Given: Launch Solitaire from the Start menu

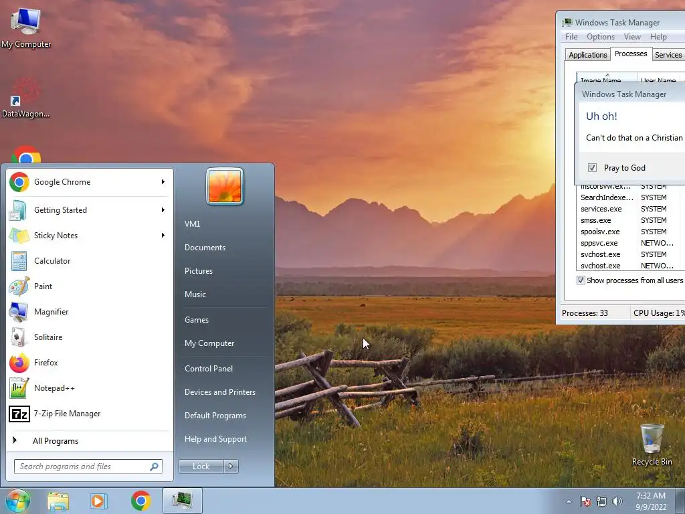Looking at the screenshot, I should (x=90, y=337).
